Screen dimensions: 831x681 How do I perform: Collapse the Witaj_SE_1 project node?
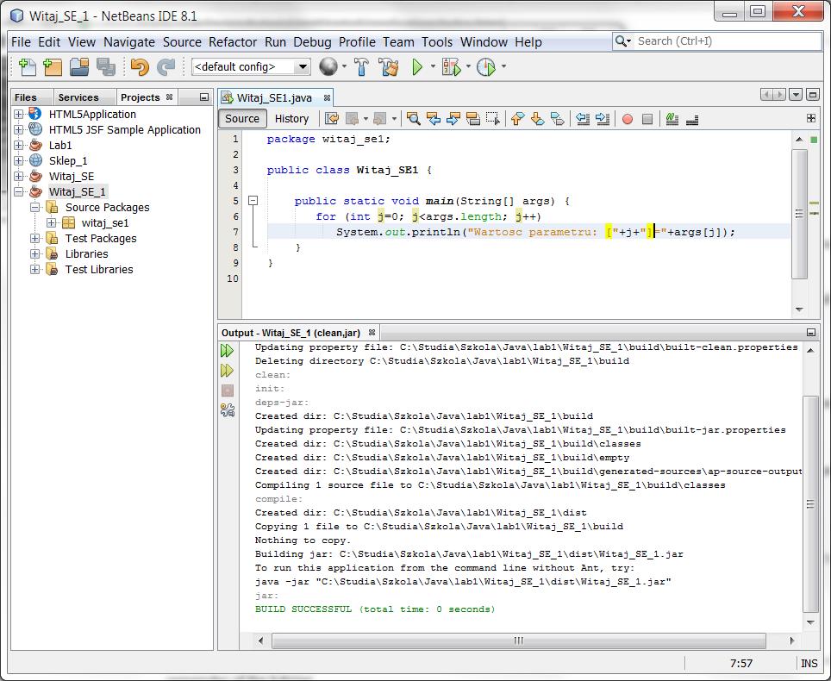click(19, 192)
